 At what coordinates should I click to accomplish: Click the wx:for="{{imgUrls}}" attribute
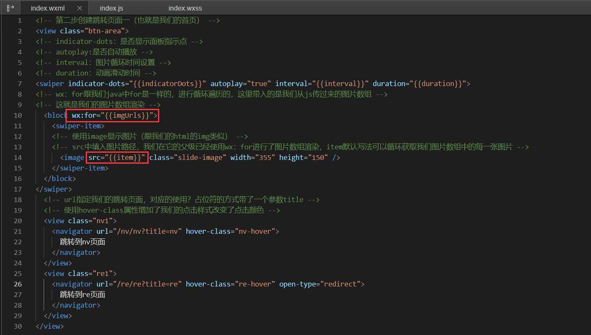(x=112, y=115)
